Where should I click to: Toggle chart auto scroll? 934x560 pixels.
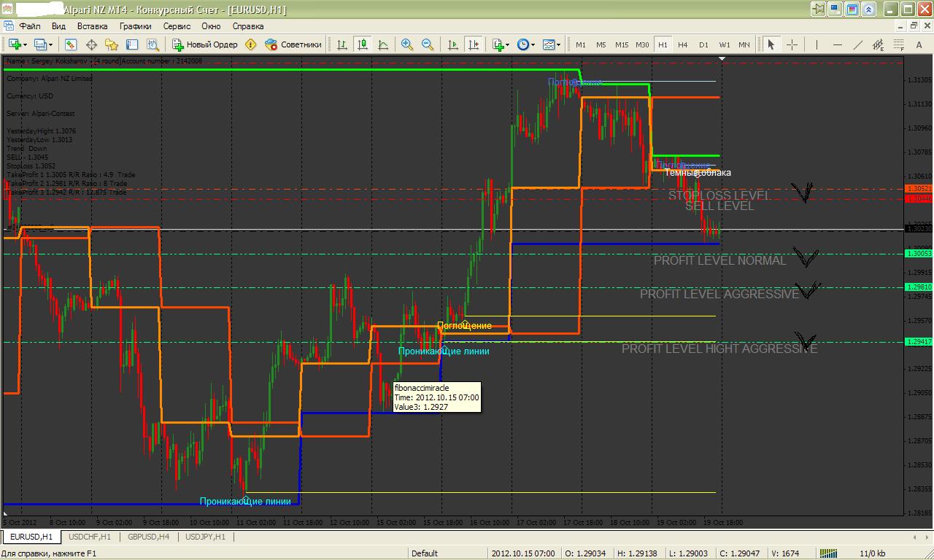pos(453,44)
